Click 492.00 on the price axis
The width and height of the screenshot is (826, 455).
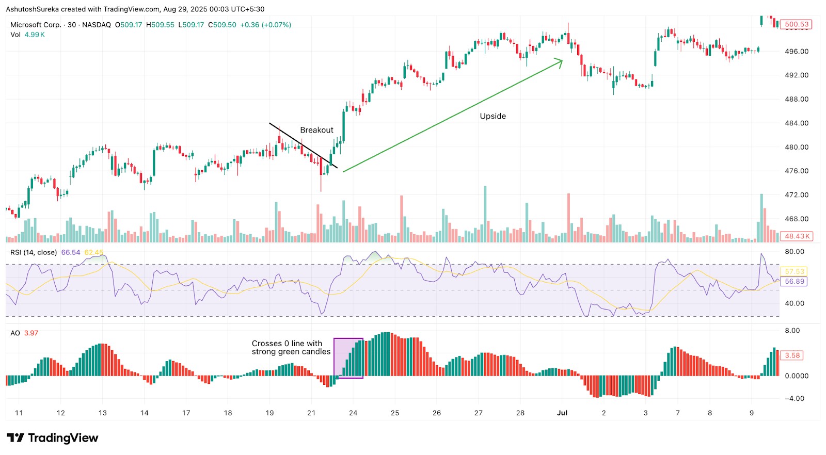coord(797,75)
